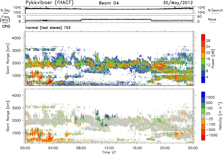The image size is (223, 154).
Task: Click the "N.Search" legend label
Action: [215, 10]
